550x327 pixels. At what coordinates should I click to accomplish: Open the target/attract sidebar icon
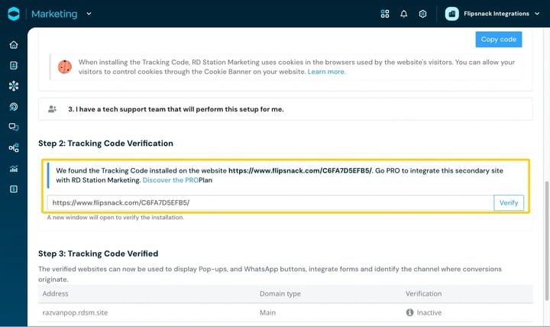coord(13,107)
